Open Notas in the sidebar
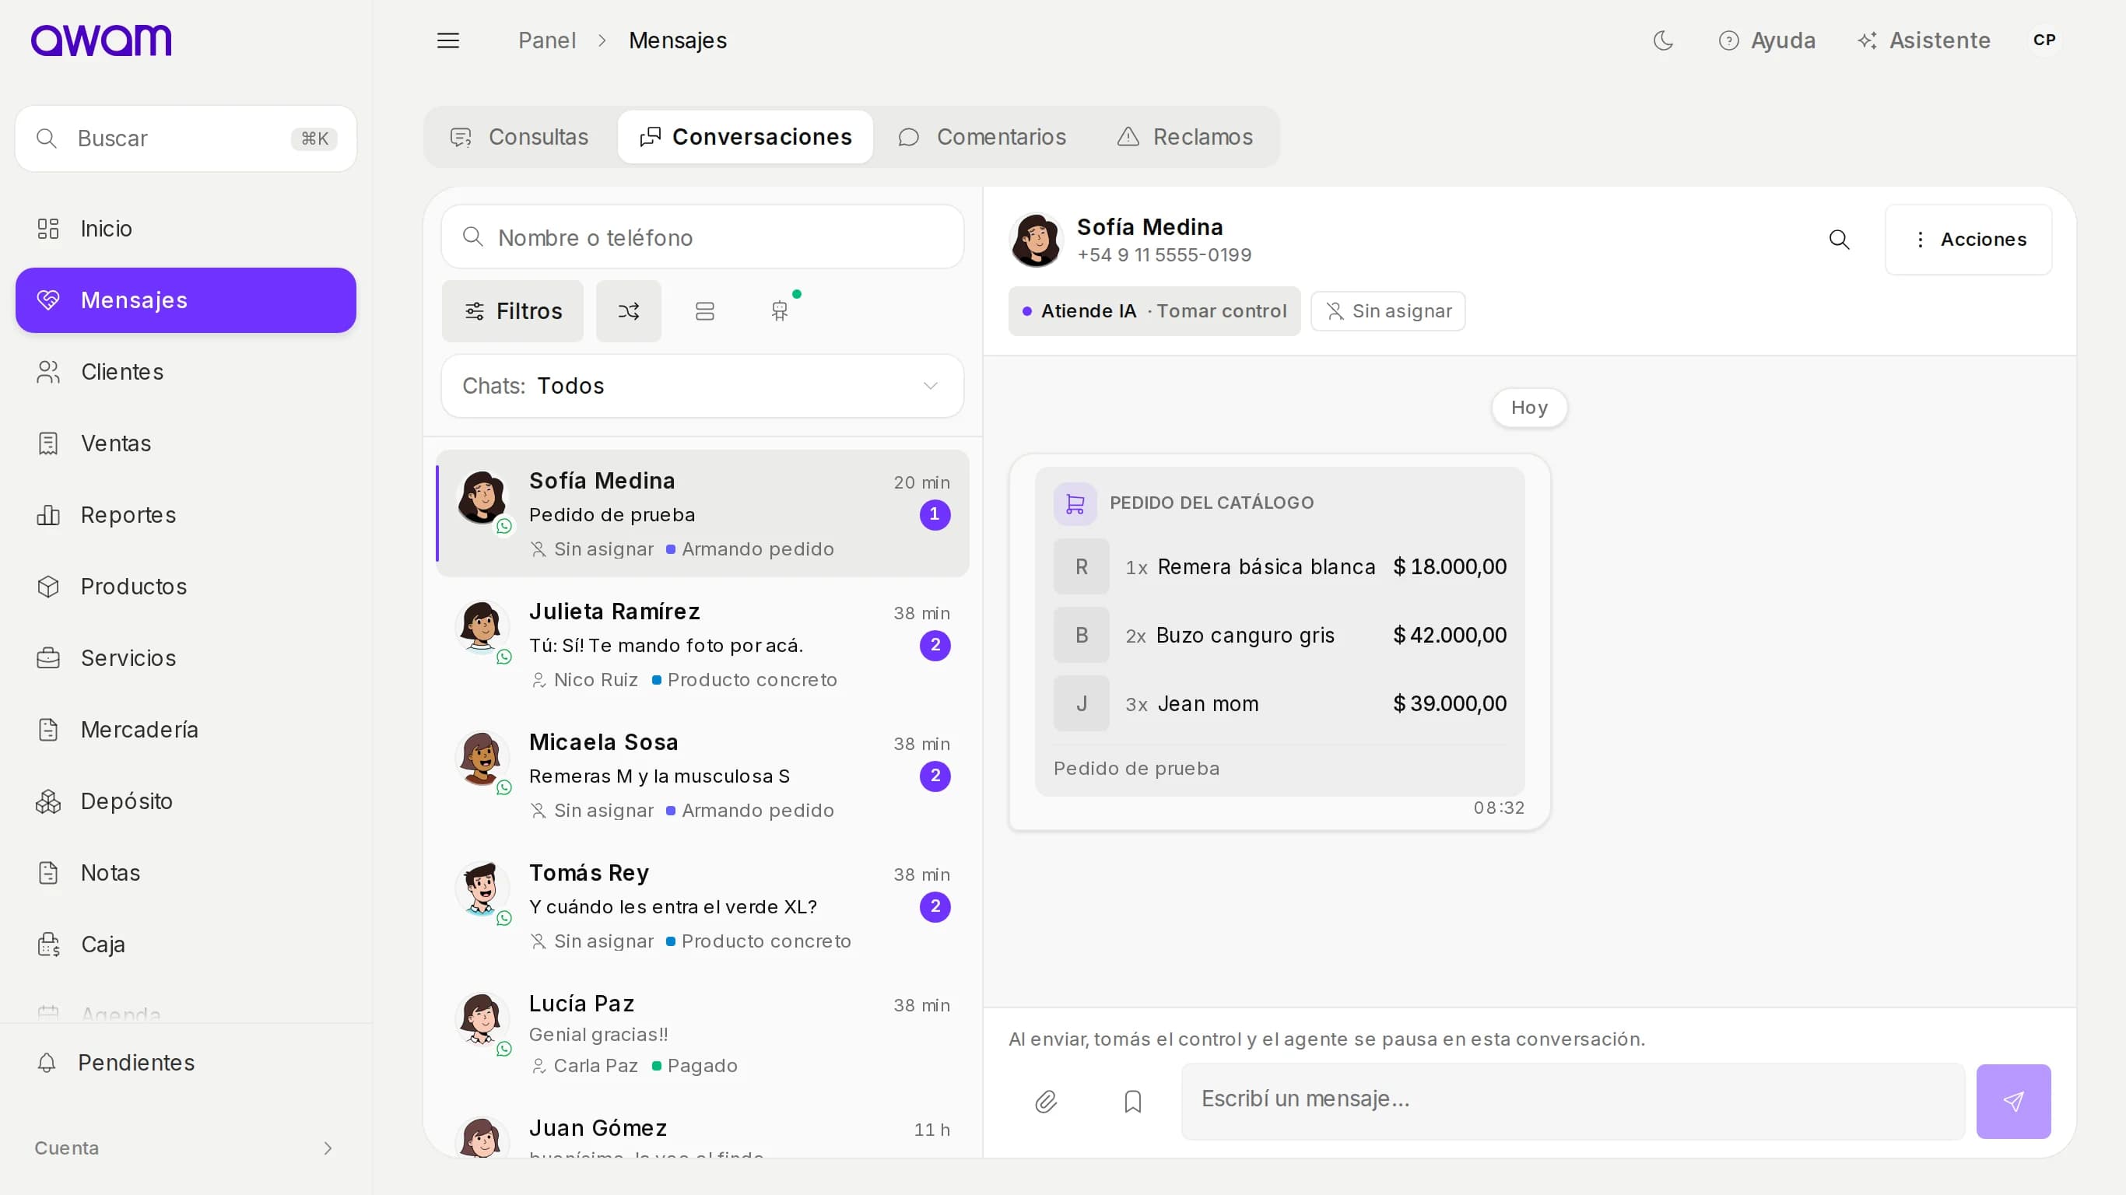The image size is (2126, 1195). (x=186, y=872)
